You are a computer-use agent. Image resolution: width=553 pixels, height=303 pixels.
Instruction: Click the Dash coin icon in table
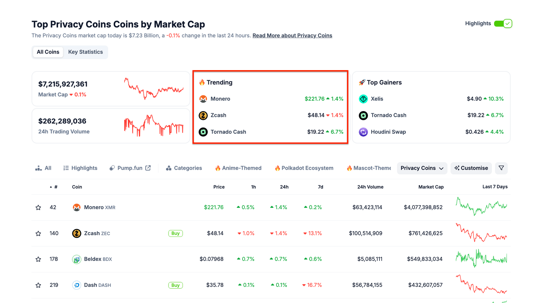tap(76, 285)
